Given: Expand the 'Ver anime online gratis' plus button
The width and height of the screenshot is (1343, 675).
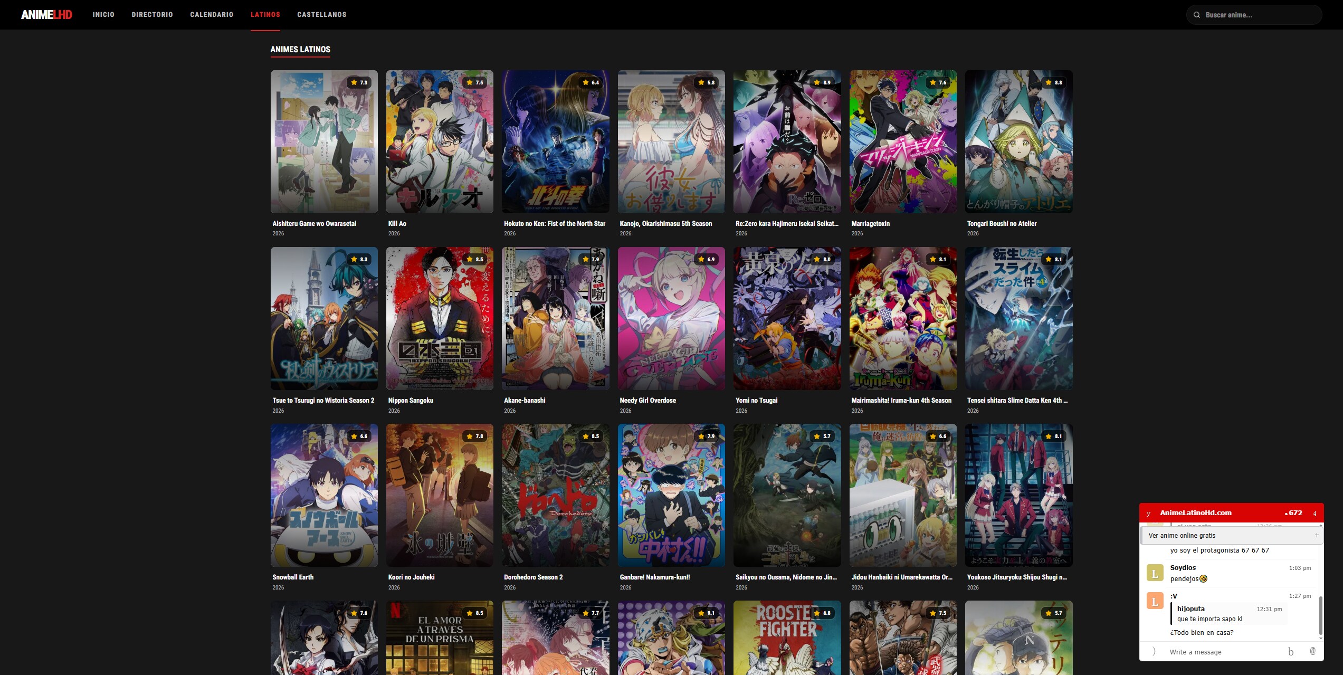Looking at the screenshot, I should click(x=1317, y=535).
